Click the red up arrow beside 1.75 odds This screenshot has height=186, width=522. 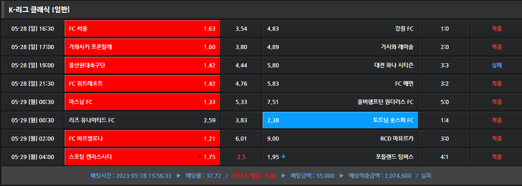[x=198, y=157]
